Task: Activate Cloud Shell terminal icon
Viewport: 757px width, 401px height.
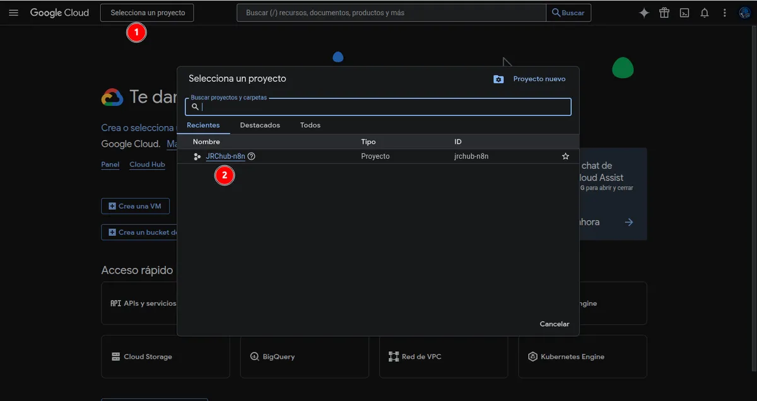Action: coord(684,13)
